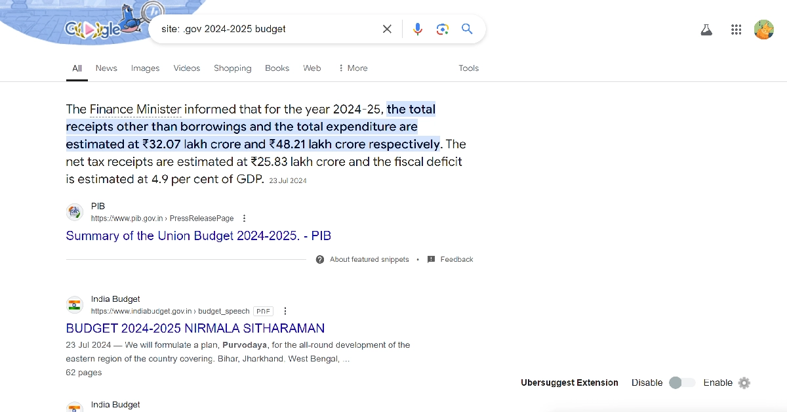The height and width of the screenshot is (412, 787).
Task: Open options for India Budget result
Action: pyautogui.click(x=285, y=312)
